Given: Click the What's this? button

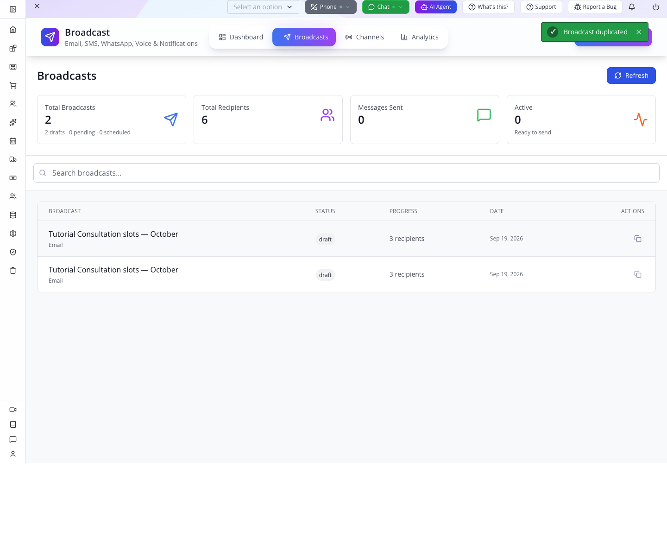Looking at the screenshot, I should pos(488,7).
